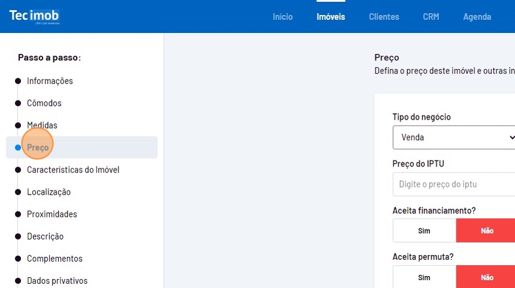The width and height of the screenshot is (515, 288).
Task: Click the Tecimob logo
Action: coord(34,16)
